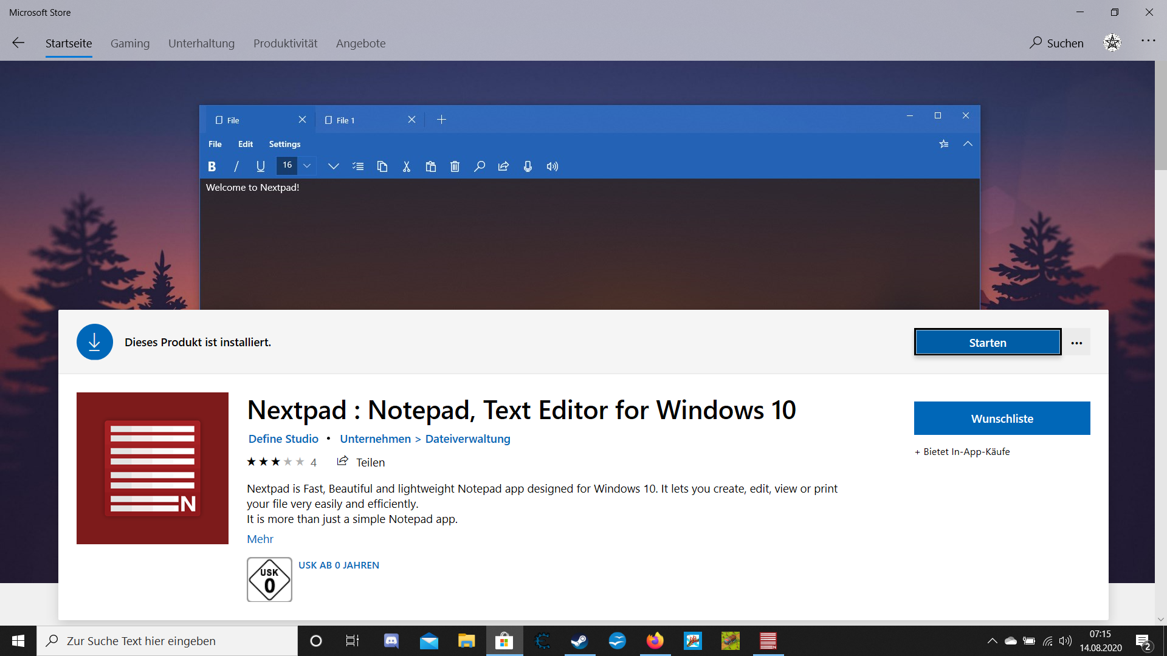This screenshot has height=656, width=1167.
Task: Toggle Bold in the Nextpad preview toolbar
Action: point(212,166)
